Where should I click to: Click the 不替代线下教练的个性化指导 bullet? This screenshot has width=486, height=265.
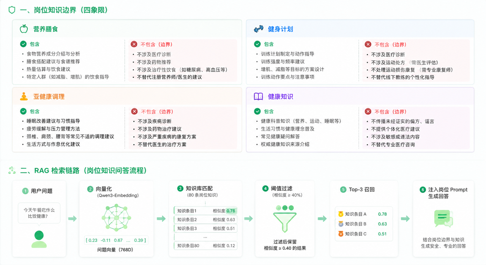tap(403, 77)
